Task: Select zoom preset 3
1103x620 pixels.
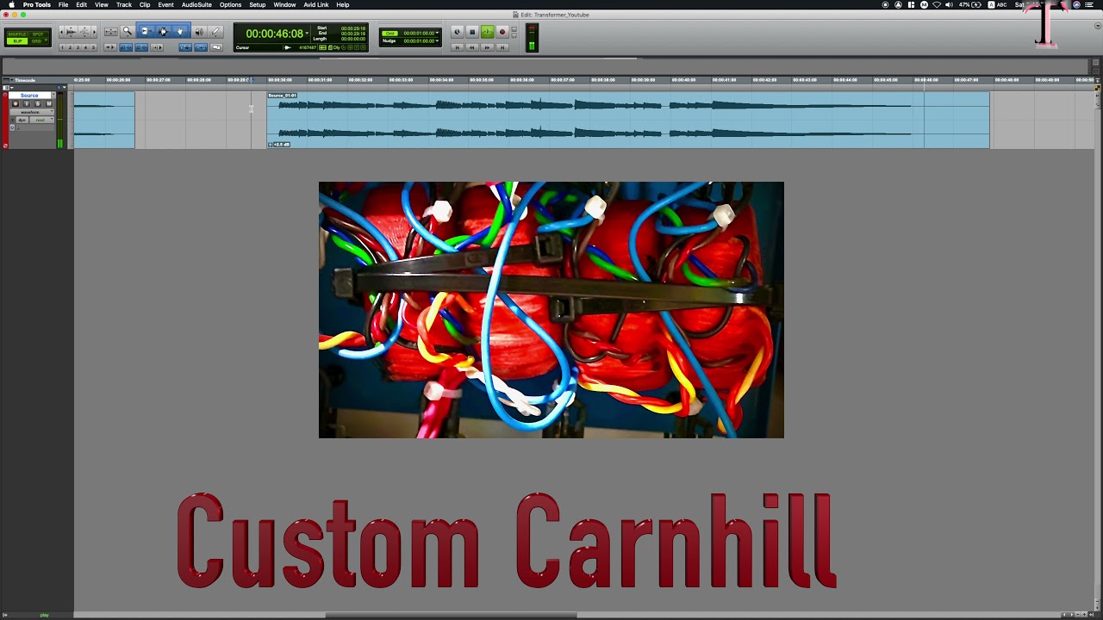Action: point(78,47)
